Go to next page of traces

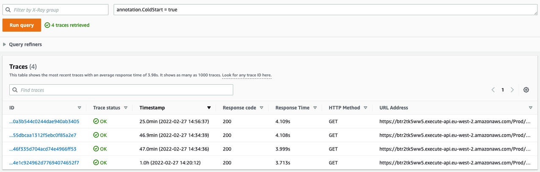point(512,90)
